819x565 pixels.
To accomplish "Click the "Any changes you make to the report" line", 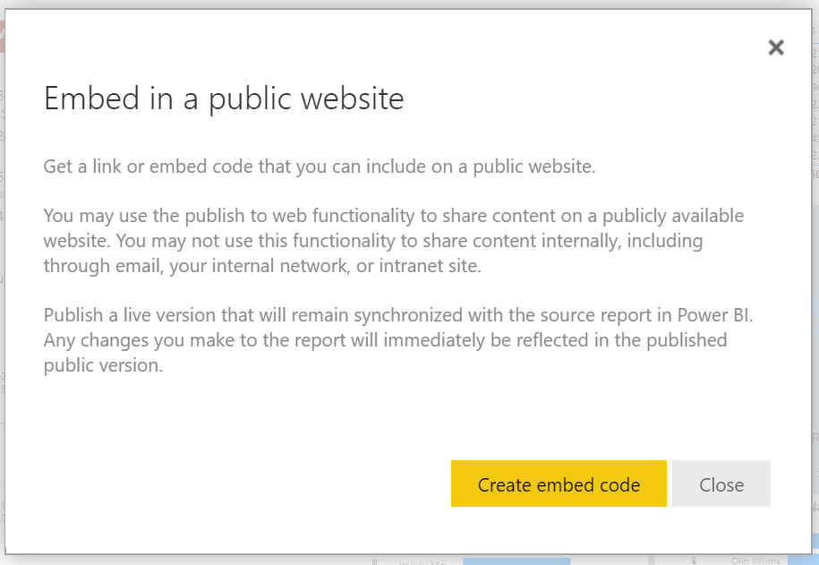I will [385, 340].
